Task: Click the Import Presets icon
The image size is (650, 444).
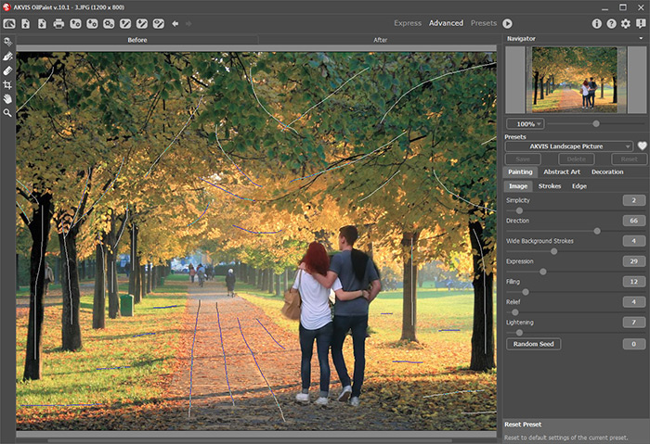Action: click(x=75, y=23)
